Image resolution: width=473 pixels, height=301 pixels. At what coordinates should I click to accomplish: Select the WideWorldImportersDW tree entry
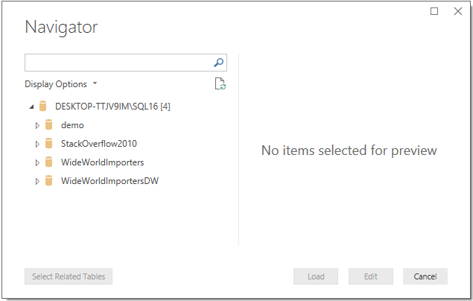(109, 181)
